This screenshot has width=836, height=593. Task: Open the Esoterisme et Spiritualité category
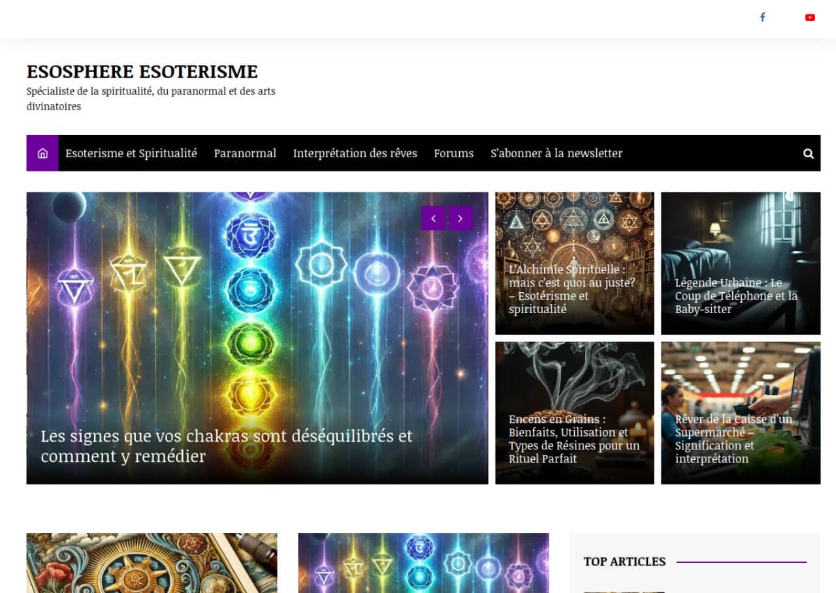[x=131, y=153]
